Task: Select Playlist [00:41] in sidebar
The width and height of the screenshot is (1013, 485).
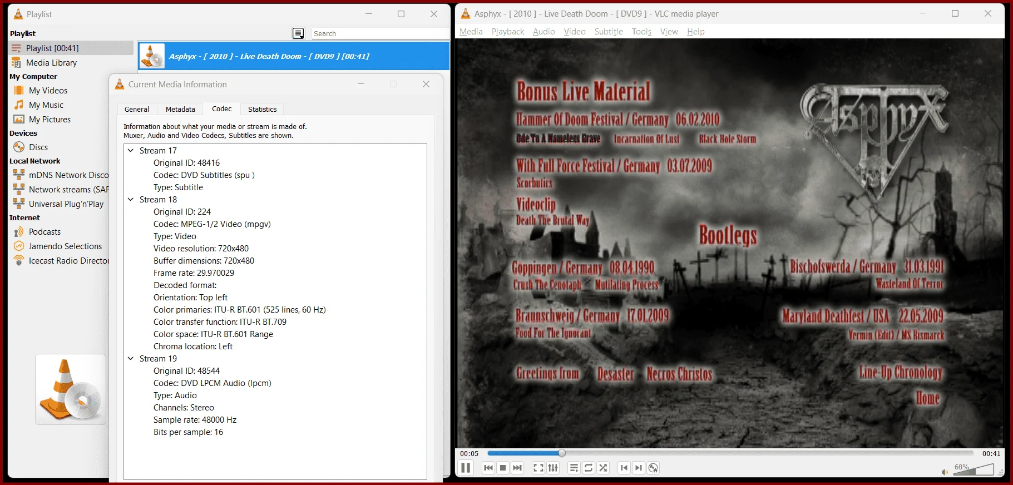Action: click(x=71, y=48)
